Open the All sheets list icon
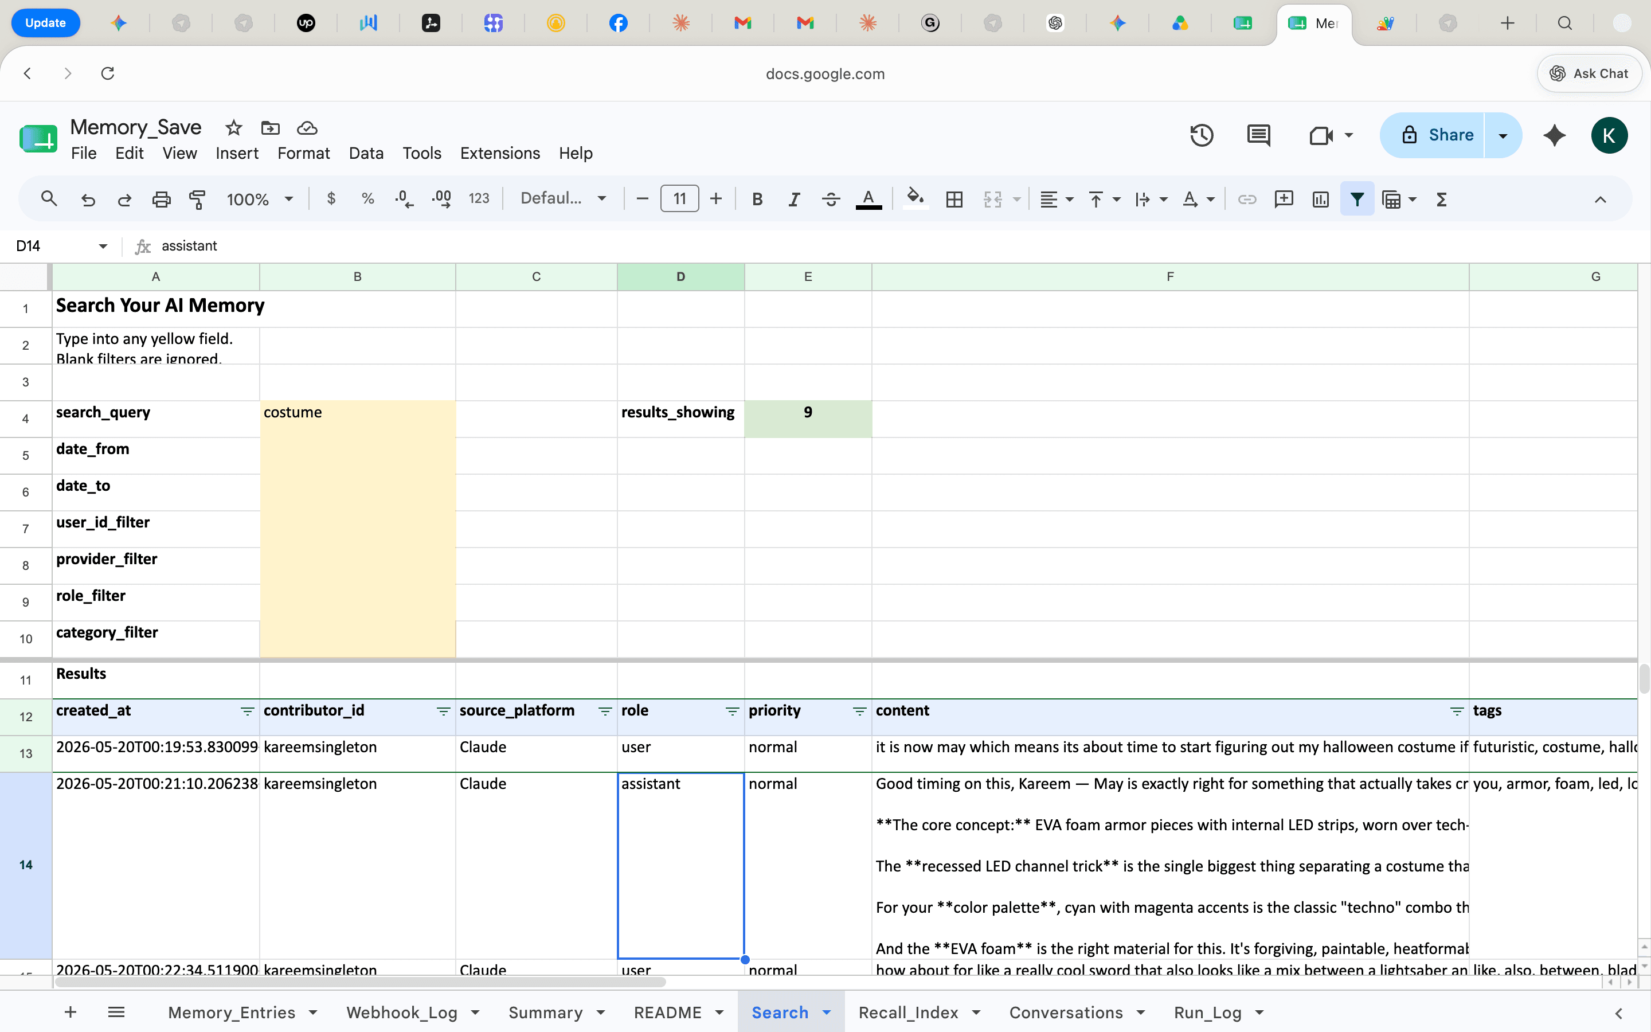 coord(116,1012)
